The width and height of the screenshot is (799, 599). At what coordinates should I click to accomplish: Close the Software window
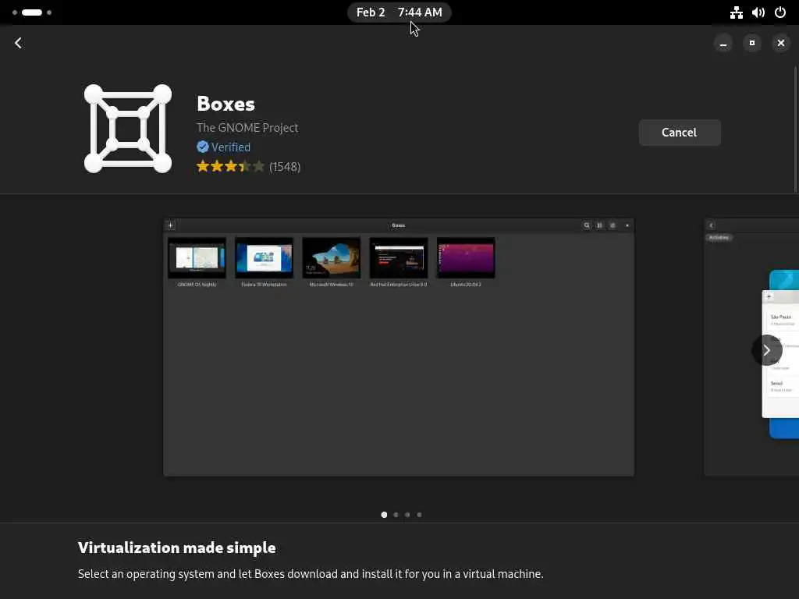[x=781, y=43]
